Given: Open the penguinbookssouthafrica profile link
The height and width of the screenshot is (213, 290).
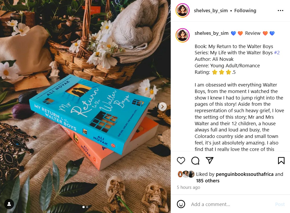Looking at the screenshot, I should 245,174.
